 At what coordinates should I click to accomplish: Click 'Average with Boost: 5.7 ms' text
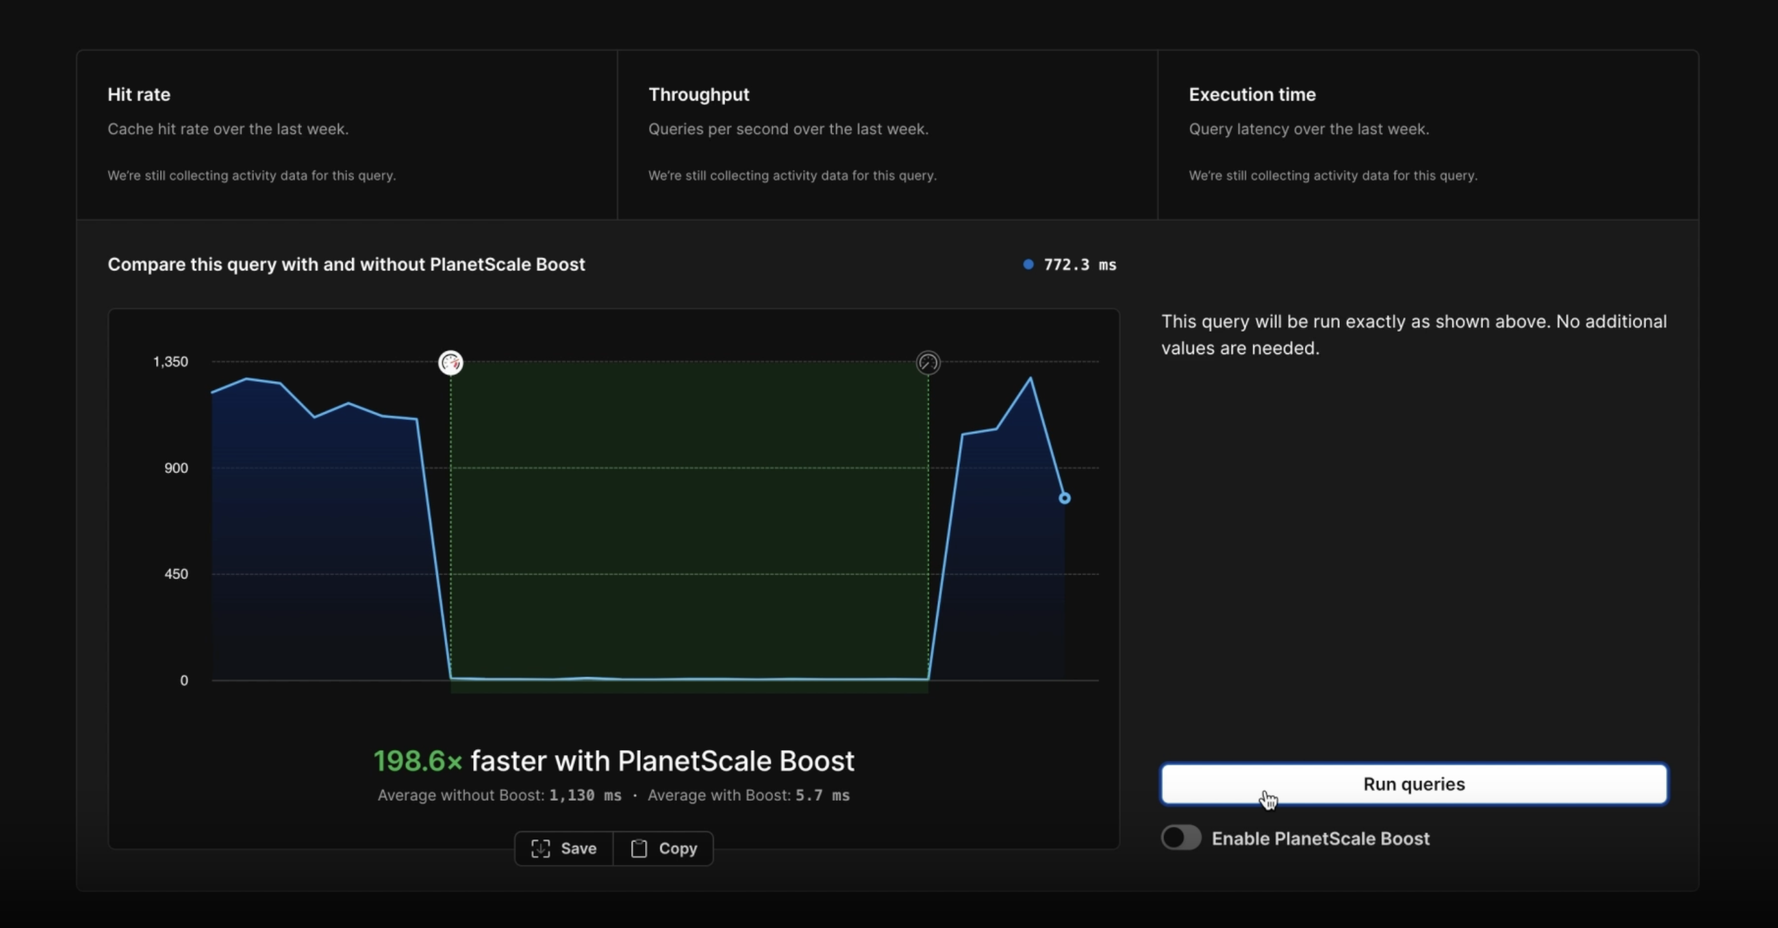748,795
